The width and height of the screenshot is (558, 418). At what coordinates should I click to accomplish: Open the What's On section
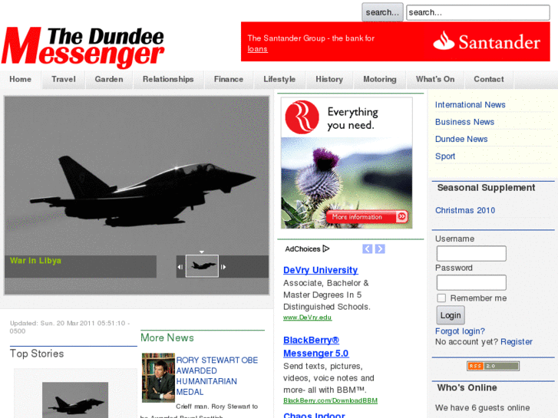[x=435, y=79]
